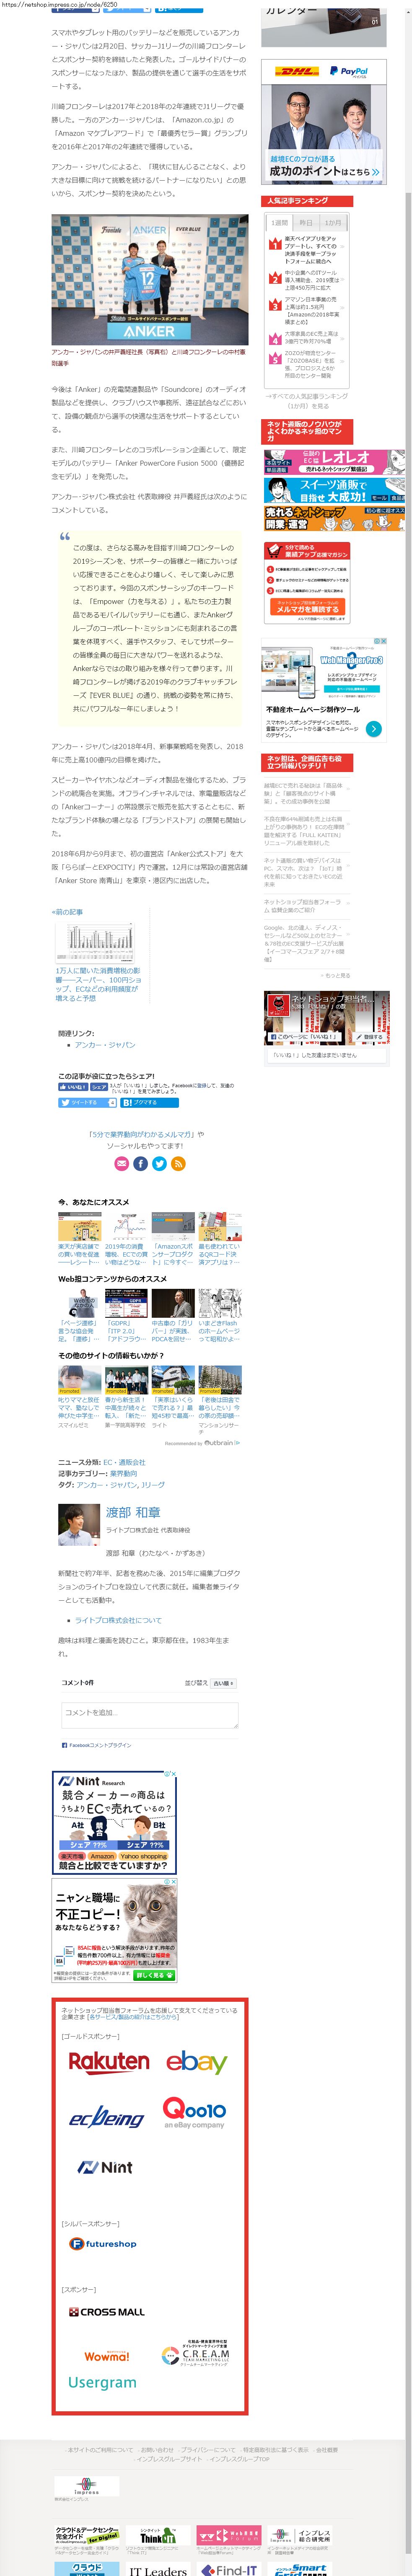The width and height of the screenshot is (412, 2576).
Task: Open the RSS feed round icon
Action: point(178,1164)
